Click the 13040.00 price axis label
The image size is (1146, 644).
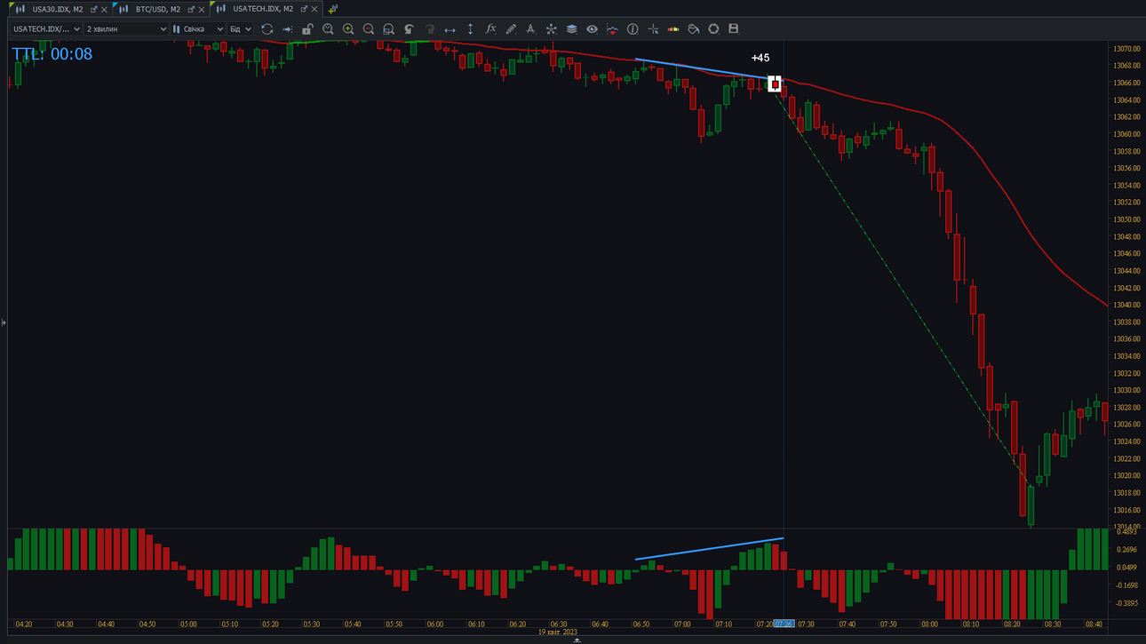coord(1126,305)
